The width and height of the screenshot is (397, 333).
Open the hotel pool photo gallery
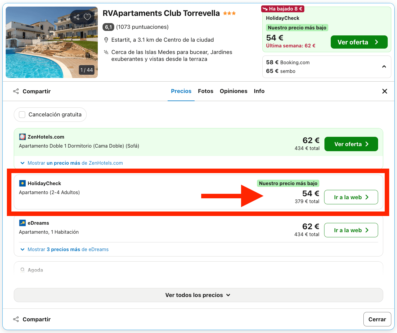coord(52,42)
